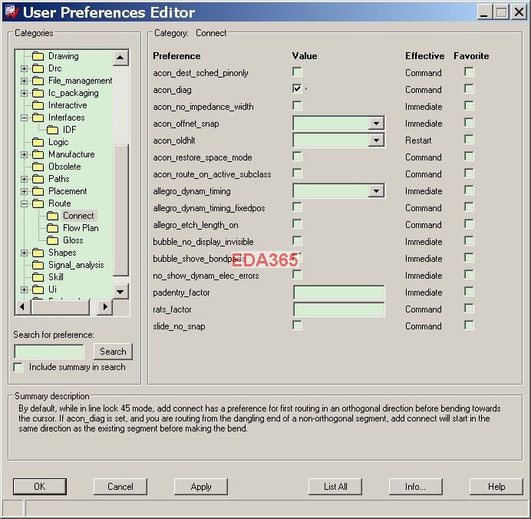Open the Info... dialog
The width and height of the screenshot is (531, 519).
click(x=416, y=487)
